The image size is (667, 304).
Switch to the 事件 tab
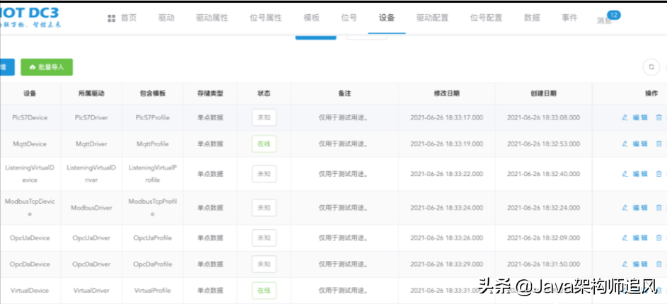[x=569, y=18]
